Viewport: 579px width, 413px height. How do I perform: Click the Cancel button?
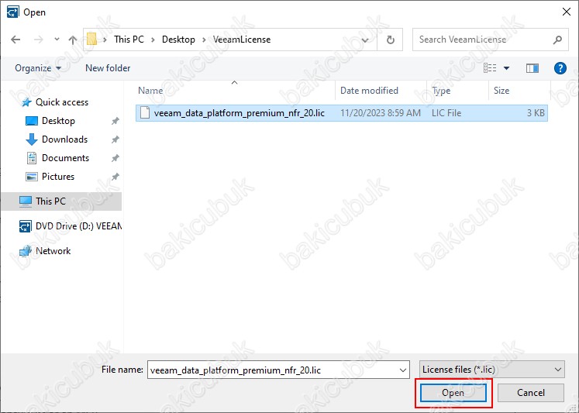531,393
